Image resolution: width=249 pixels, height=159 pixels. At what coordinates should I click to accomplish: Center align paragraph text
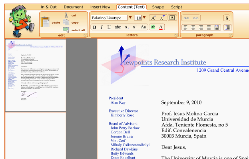(193, 28)
